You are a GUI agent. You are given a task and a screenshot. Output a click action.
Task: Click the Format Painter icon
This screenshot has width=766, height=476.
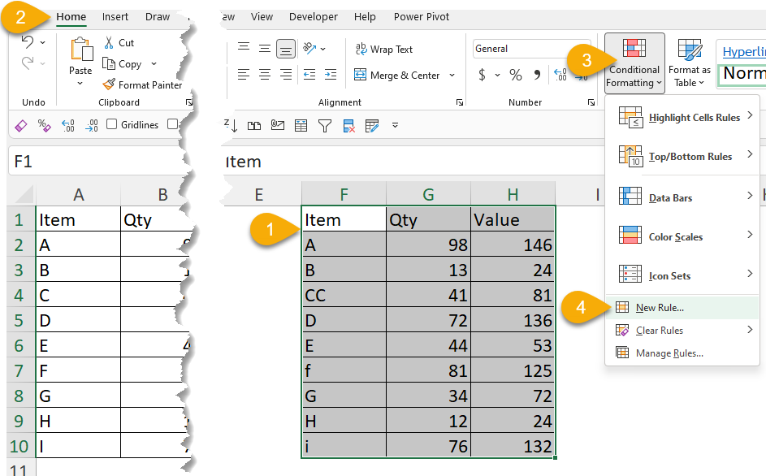(110, 84)
